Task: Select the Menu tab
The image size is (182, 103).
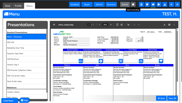Action: [29, 6]
